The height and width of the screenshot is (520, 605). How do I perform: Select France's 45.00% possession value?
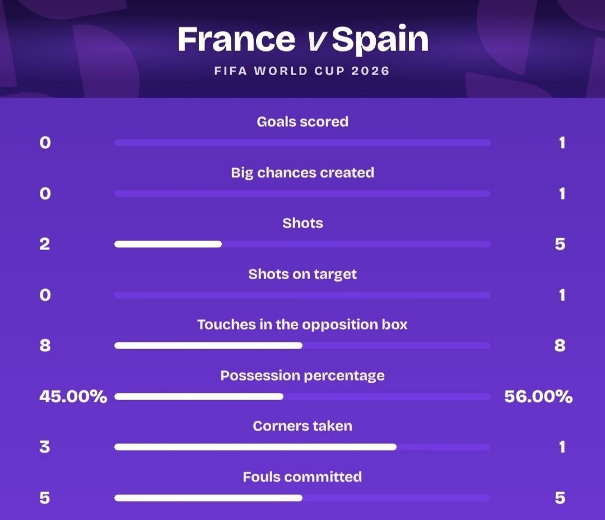tap(73, 397)
